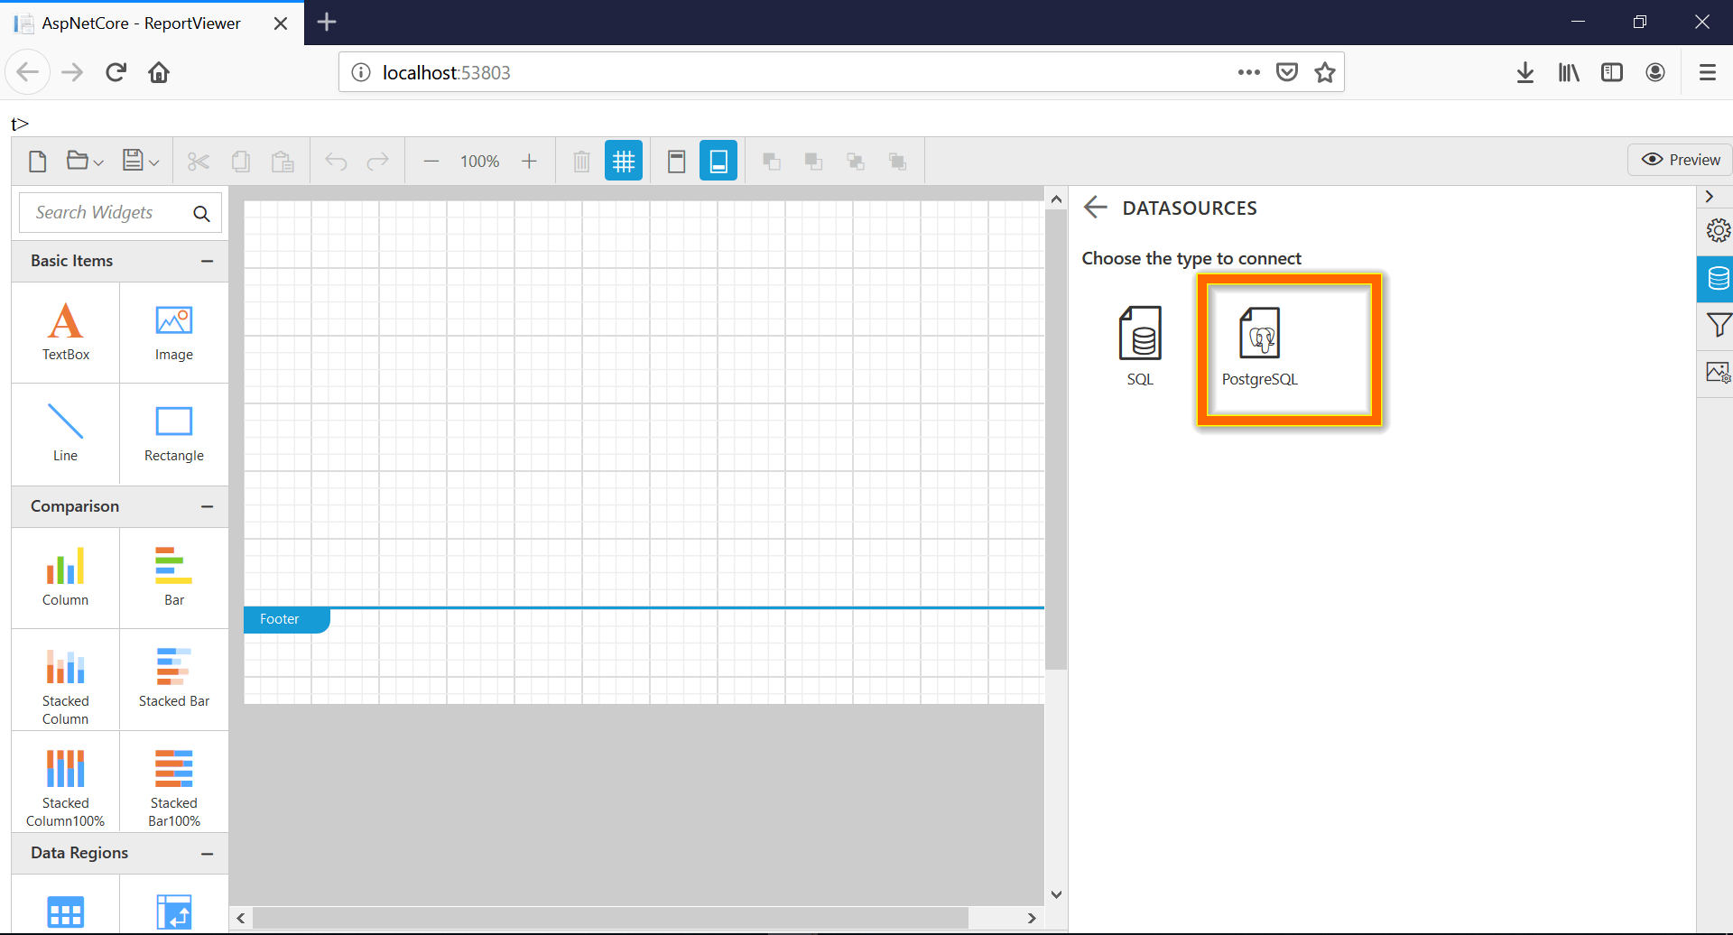The image size is (1733, 935).
Task: Click the Footer tab on the canvas
Action: tap(280, 619)
